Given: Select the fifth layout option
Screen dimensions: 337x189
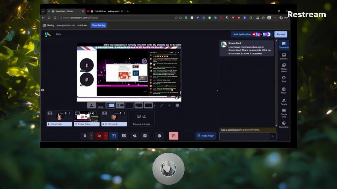Looking at the screenshot, I should click(x=129, y=105).
